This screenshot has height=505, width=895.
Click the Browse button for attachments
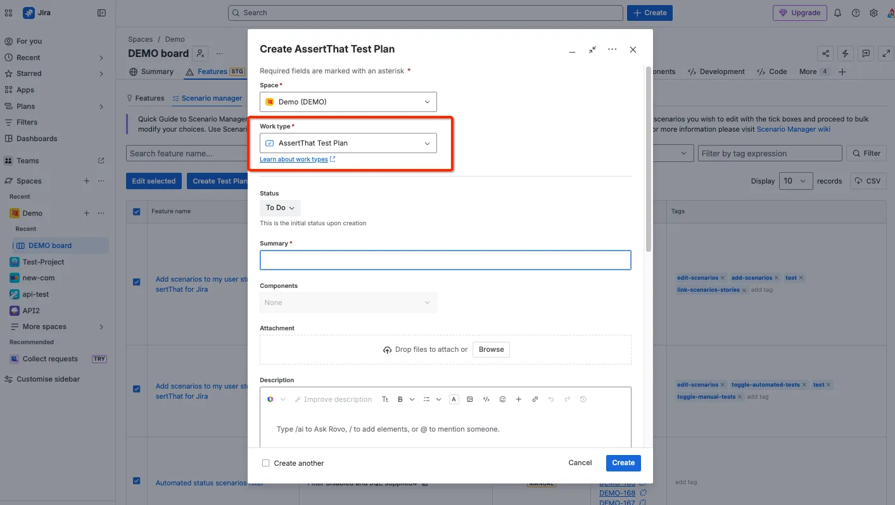[x=491, y=349]
